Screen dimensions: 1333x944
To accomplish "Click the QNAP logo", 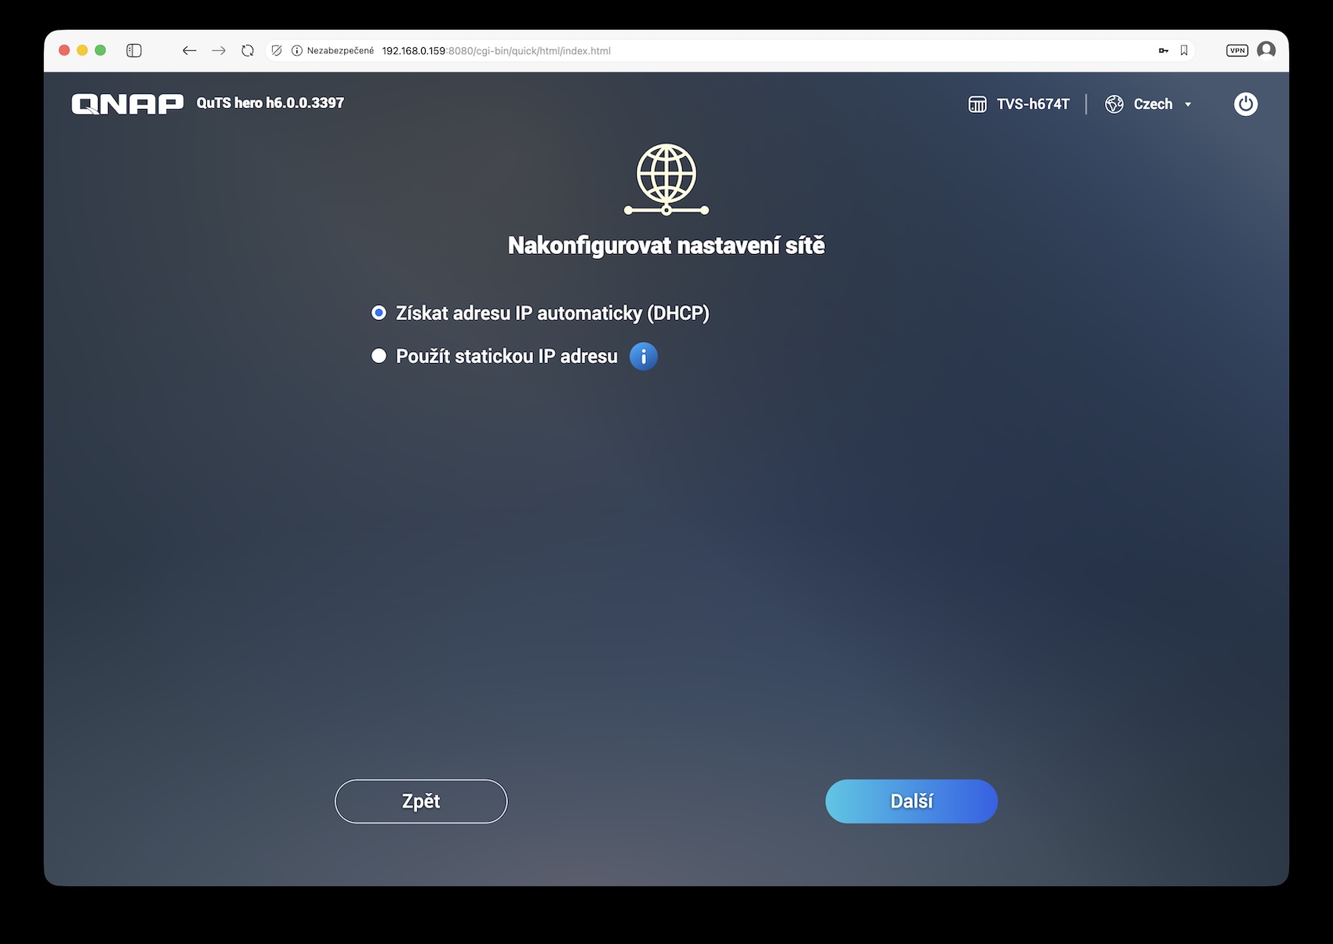I will click(x=127, y=103).
